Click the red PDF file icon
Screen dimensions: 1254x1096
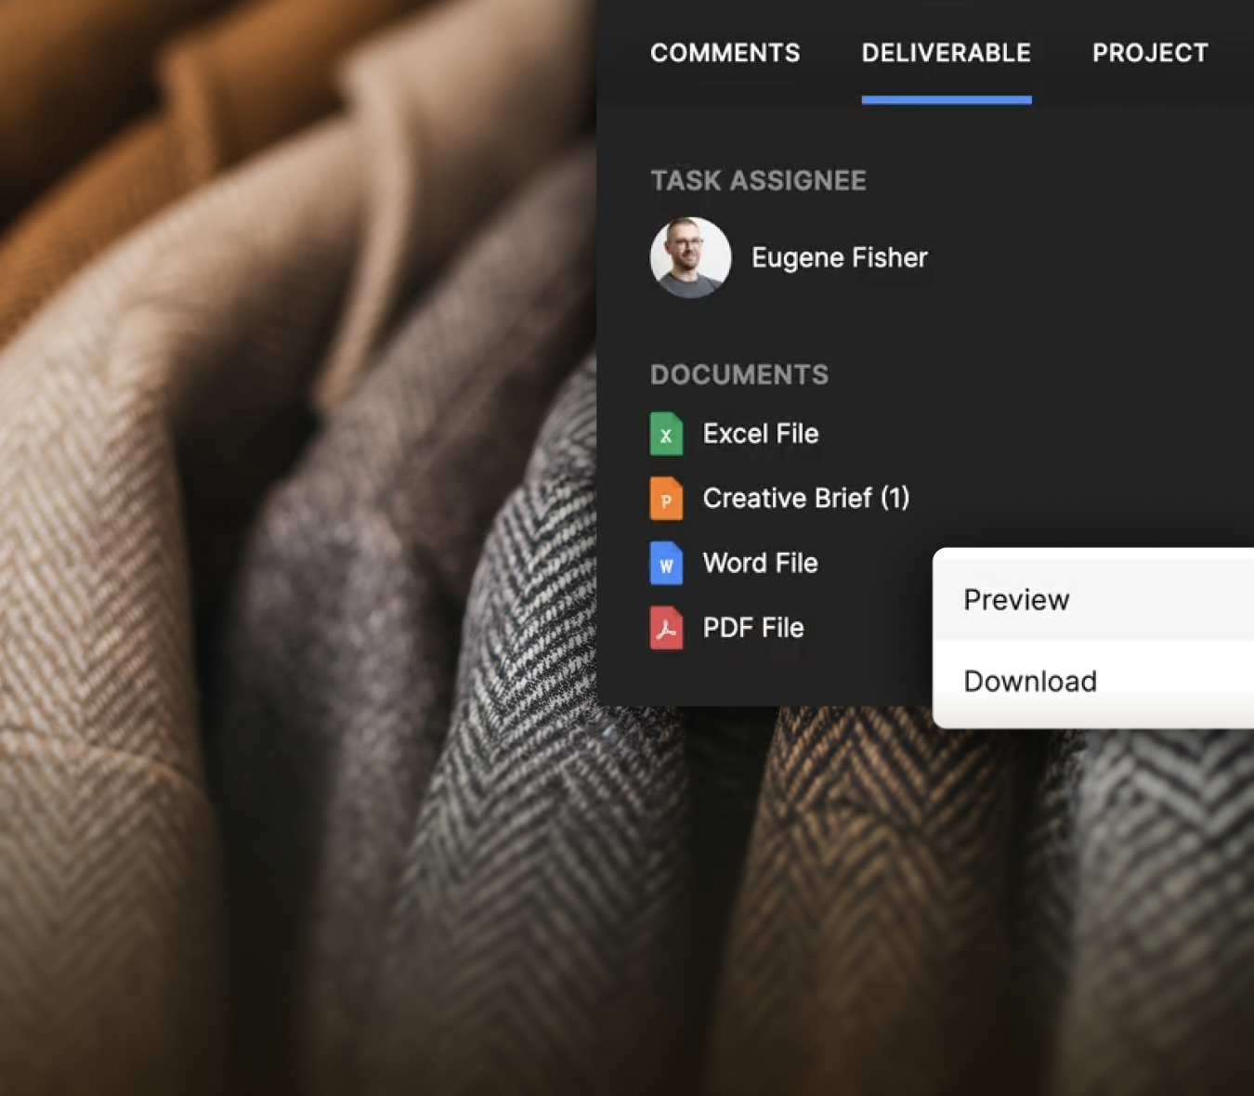tap(666, 628)
